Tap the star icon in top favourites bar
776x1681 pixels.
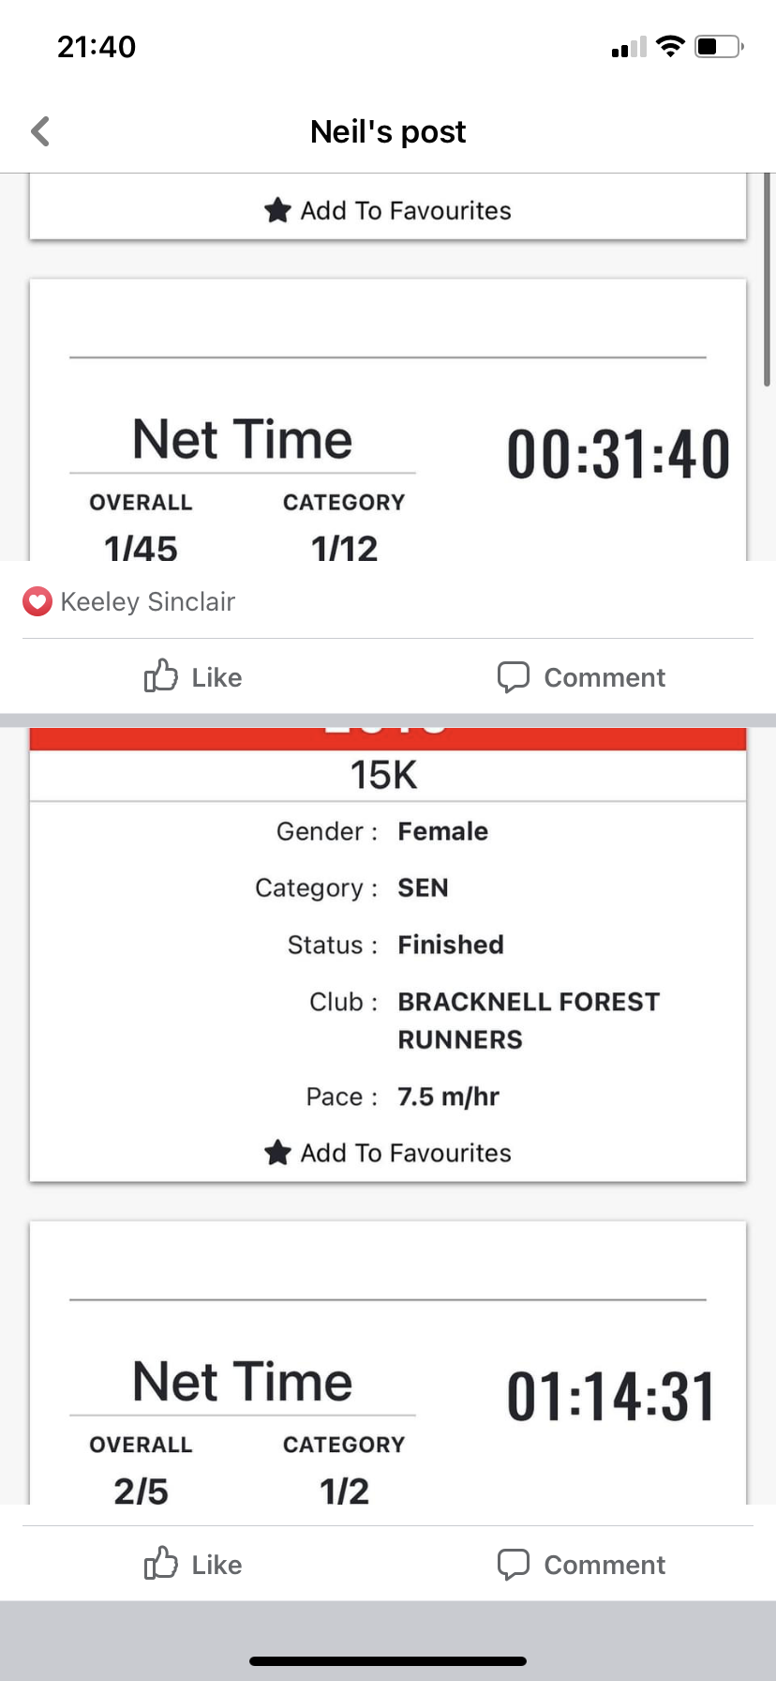pos(277,210)
